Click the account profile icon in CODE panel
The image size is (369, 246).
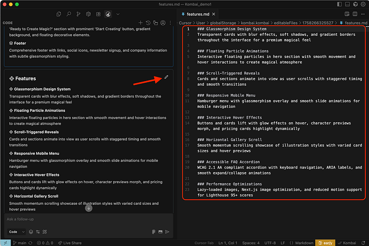(163, 23)
